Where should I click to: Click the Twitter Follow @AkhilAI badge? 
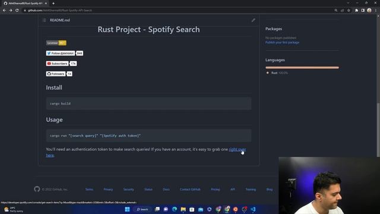tap(65, 53)
